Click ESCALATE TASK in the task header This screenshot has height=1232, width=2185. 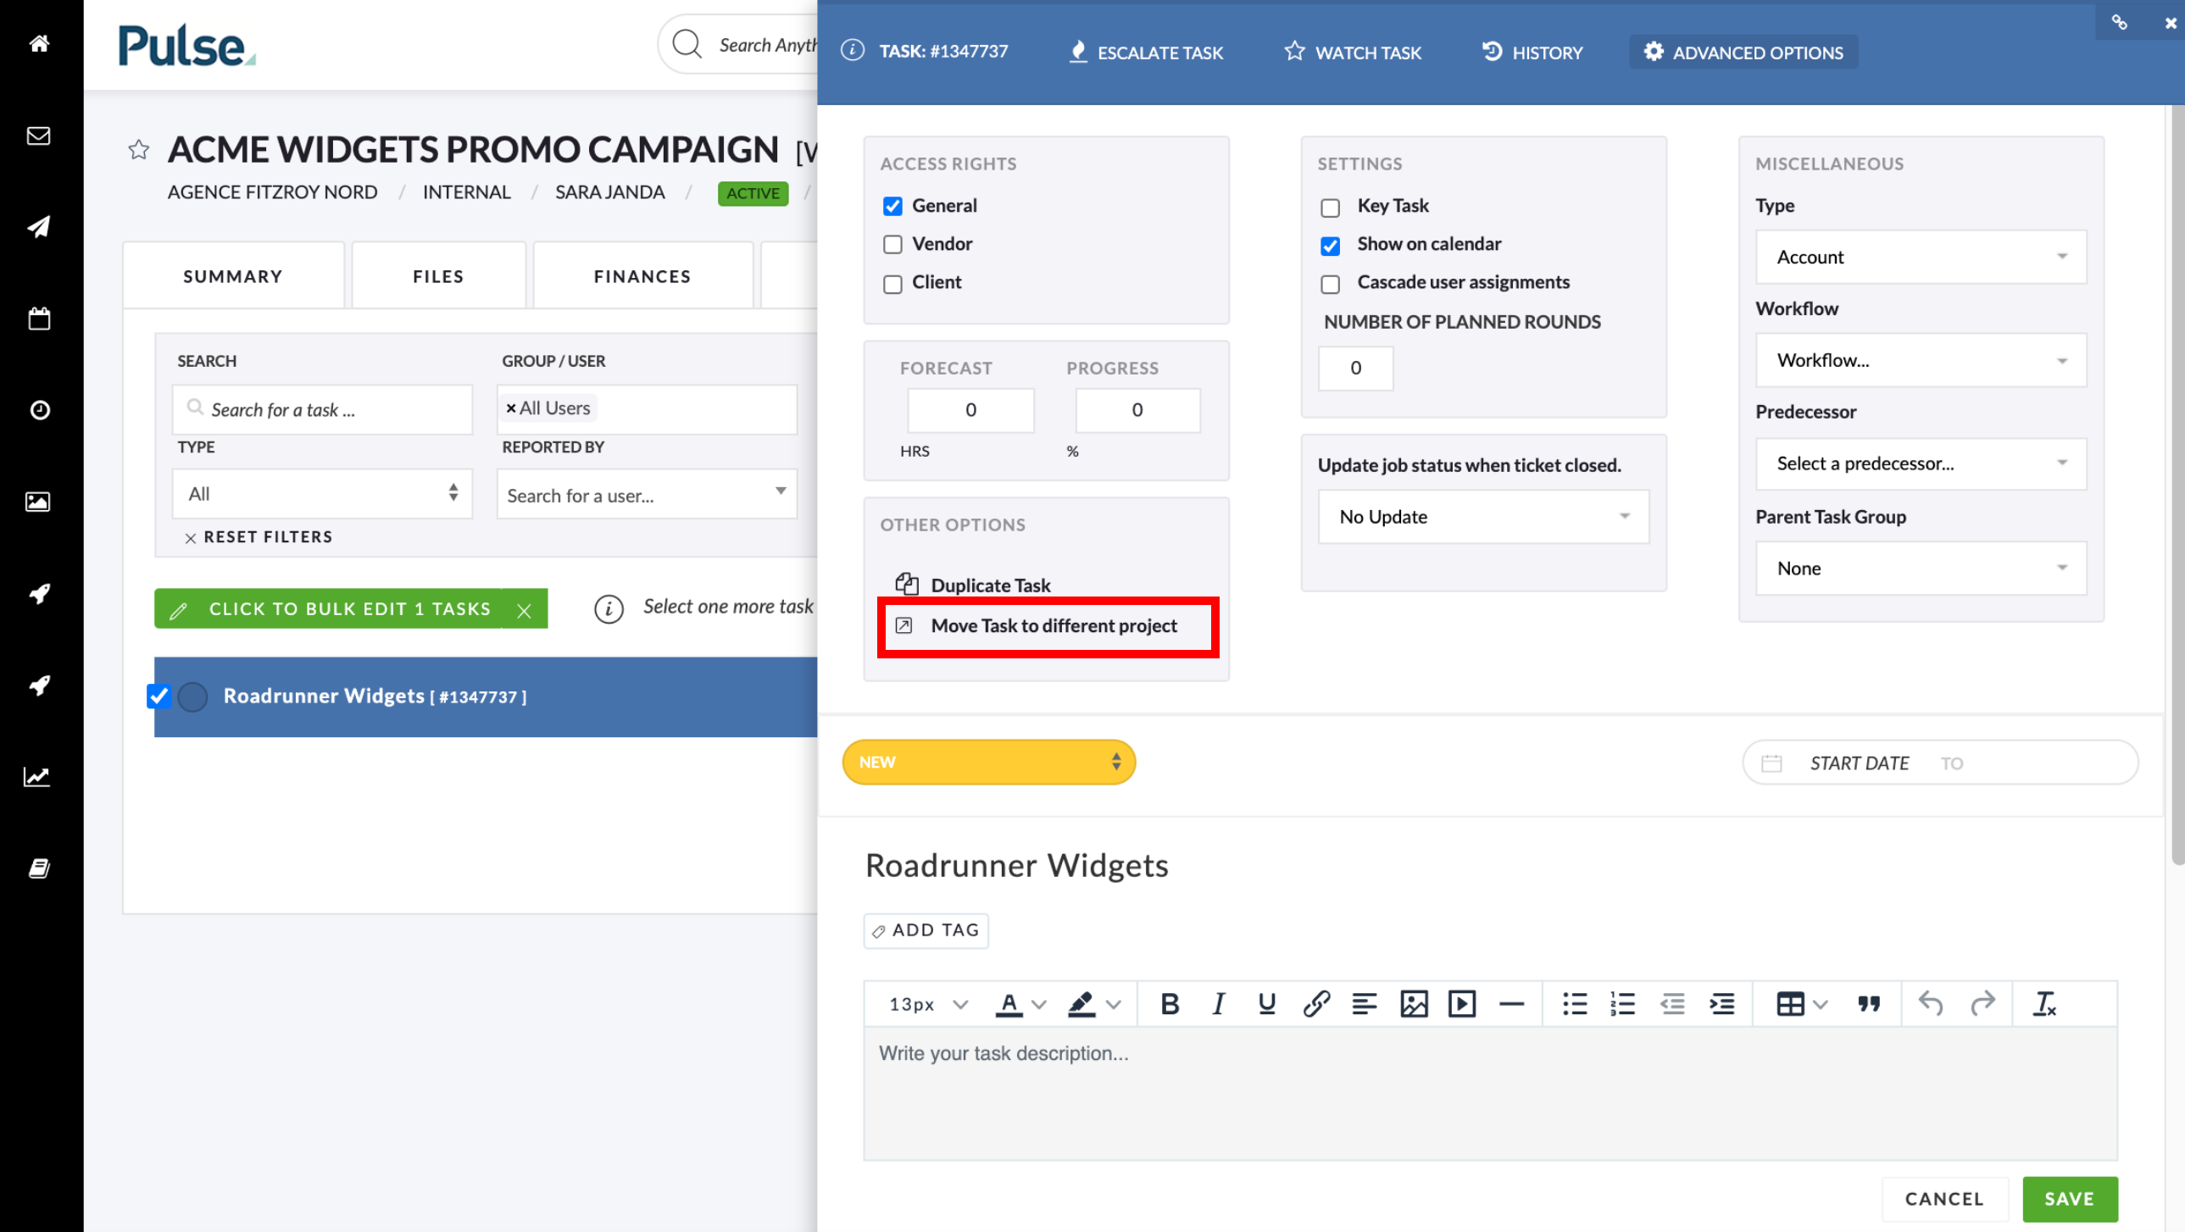pos(1146,52)
